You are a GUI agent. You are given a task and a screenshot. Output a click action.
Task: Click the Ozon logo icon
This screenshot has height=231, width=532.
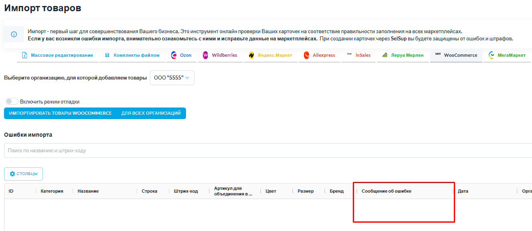point(174,55)
